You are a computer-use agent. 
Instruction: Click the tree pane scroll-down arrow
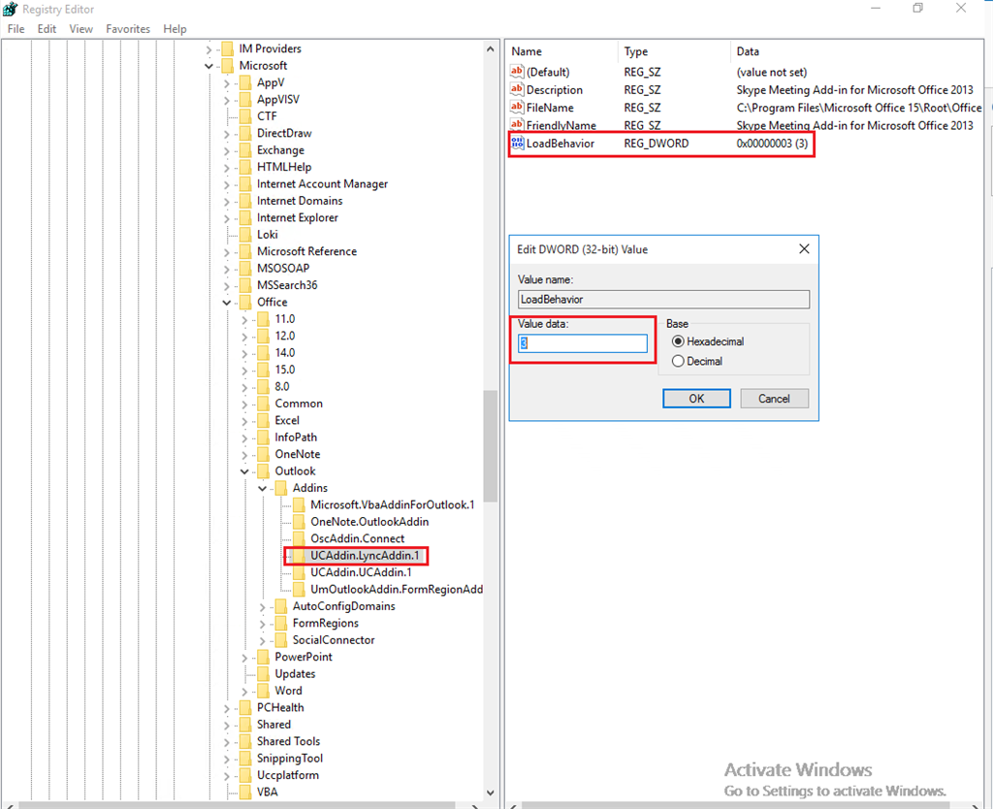tap(490, 793)
